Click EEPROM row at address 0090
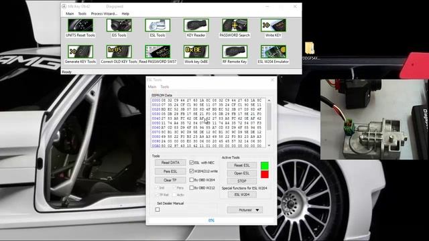The image size is (429, 241). pos(207,141)
